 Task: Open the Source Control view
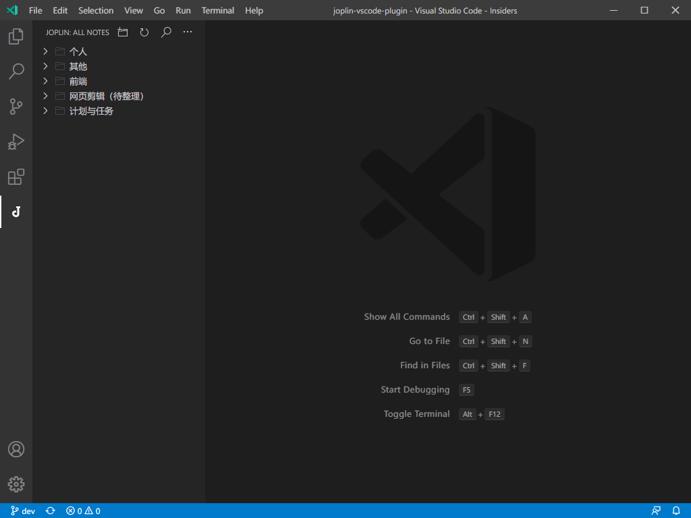16,107
